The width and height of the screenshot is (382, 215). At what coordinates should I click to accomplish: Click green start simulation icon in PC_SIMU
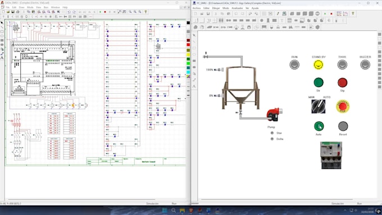(325, 13)
